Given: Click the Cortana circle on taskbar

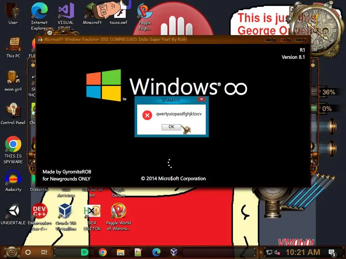Looking at the screenshot, I should point(28,252).
